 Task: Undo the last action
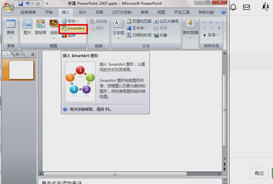(x=27, y=4)
